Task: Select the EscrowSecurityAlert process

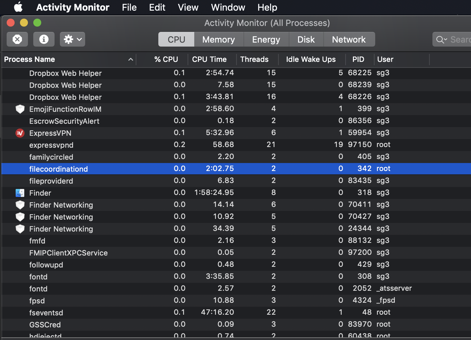Action: click(x=236, y=121)
